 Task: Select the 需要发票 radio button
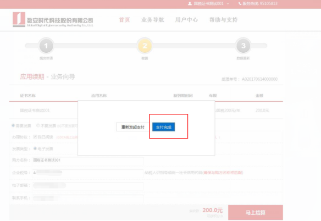(13, 125)
